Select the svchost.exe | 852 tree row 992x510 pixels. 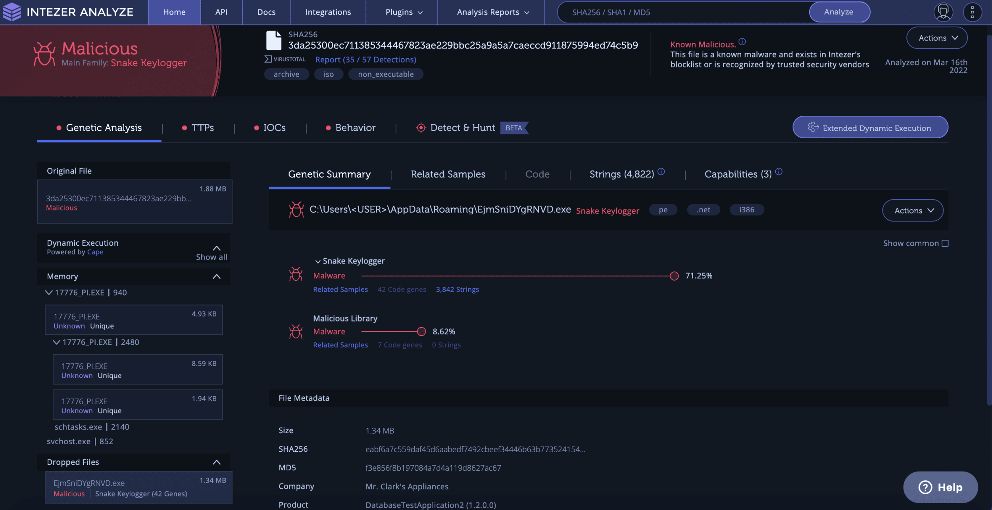tap(80, 441)
